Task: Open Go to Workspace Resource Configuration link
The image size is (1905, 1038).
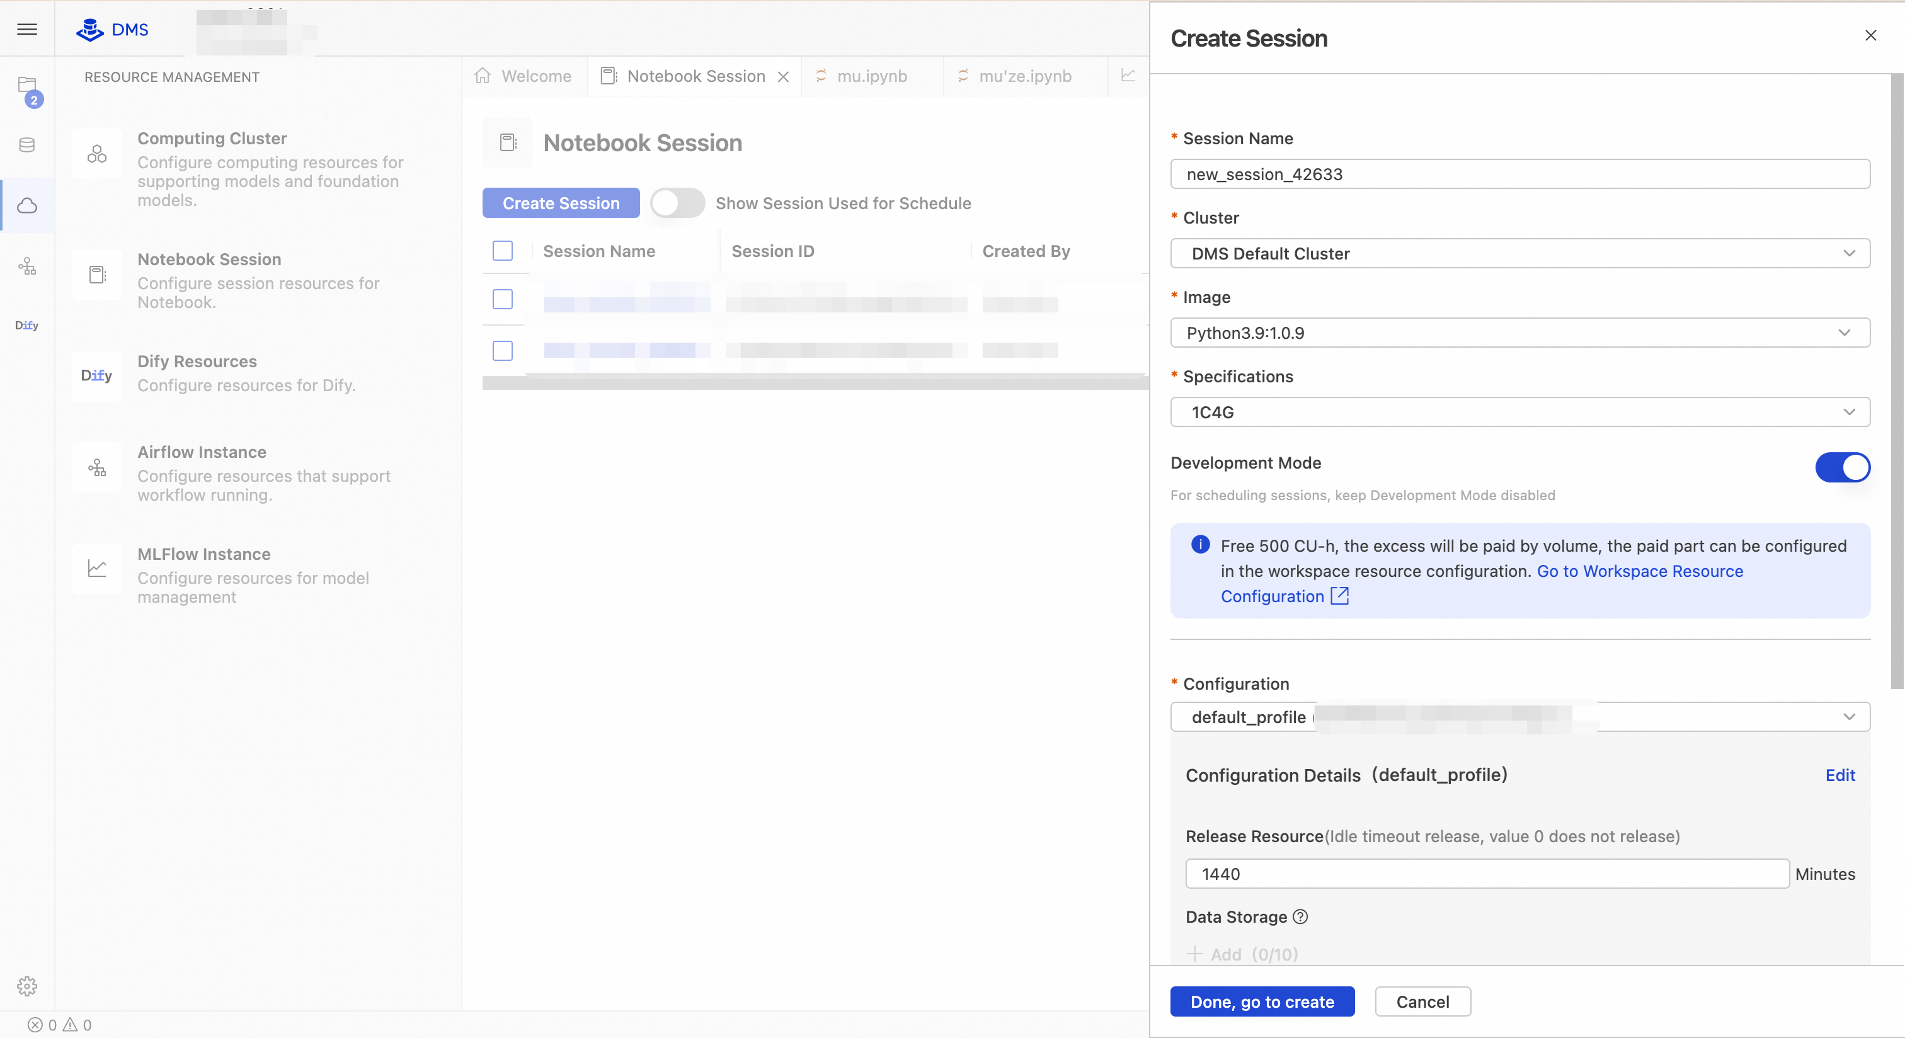Action: pyautogui.click(x=1640, y=571)
